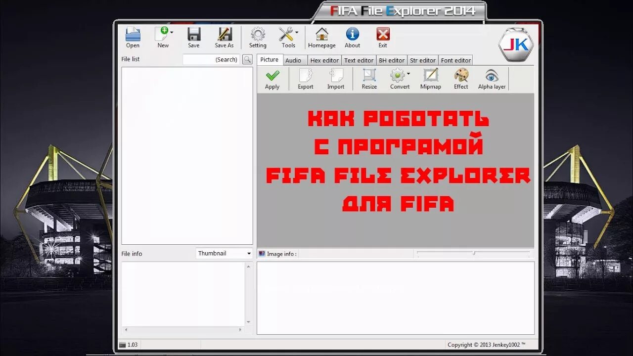
Task: Switch to the Audio tab
Action: (293, 60)
